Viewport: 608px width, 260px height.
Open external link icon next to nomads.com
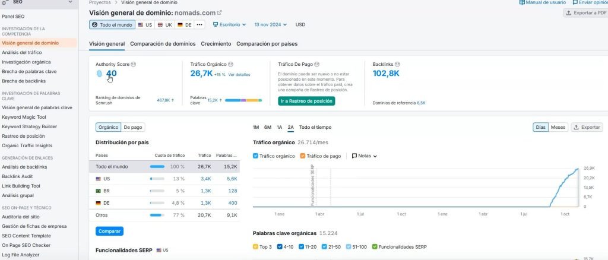pyautogui.click(x=220, y=13)
